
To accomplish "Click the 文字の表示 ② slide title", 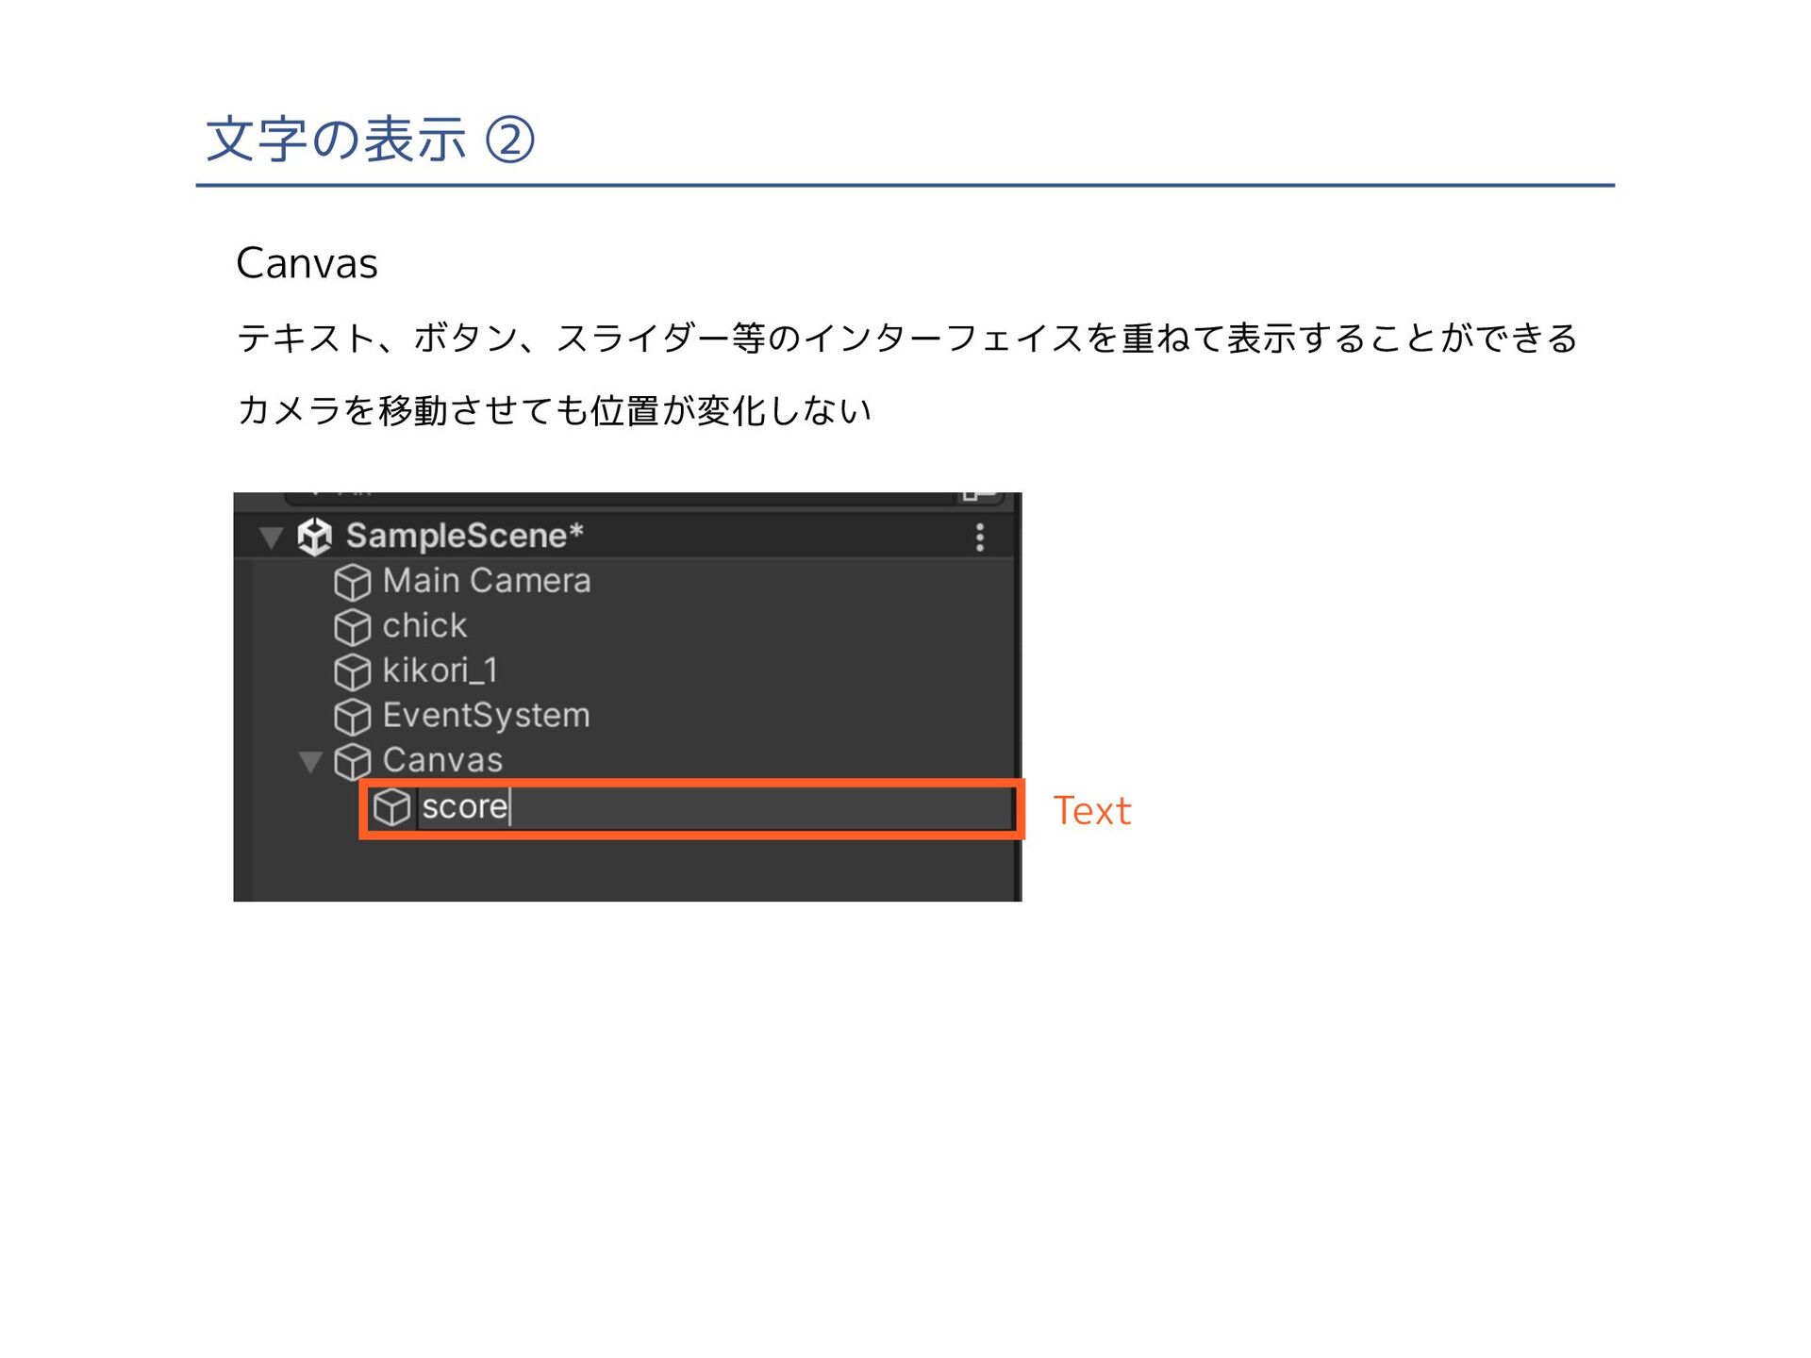I will tap(370, 140).
